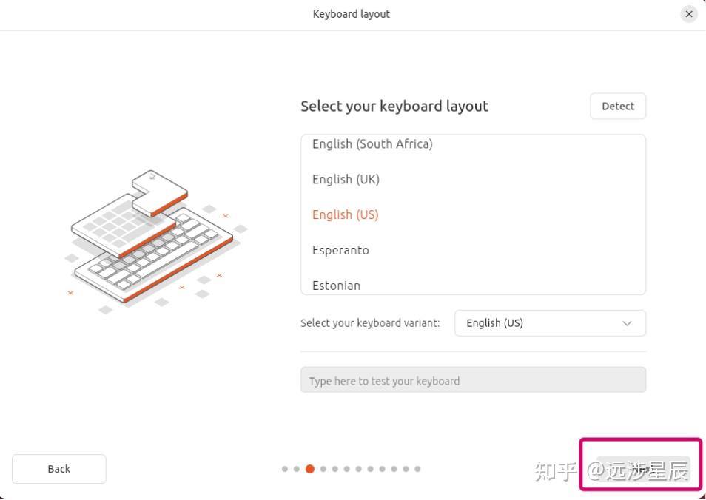Select English (South Africa) layout

[x=372, y=144]
